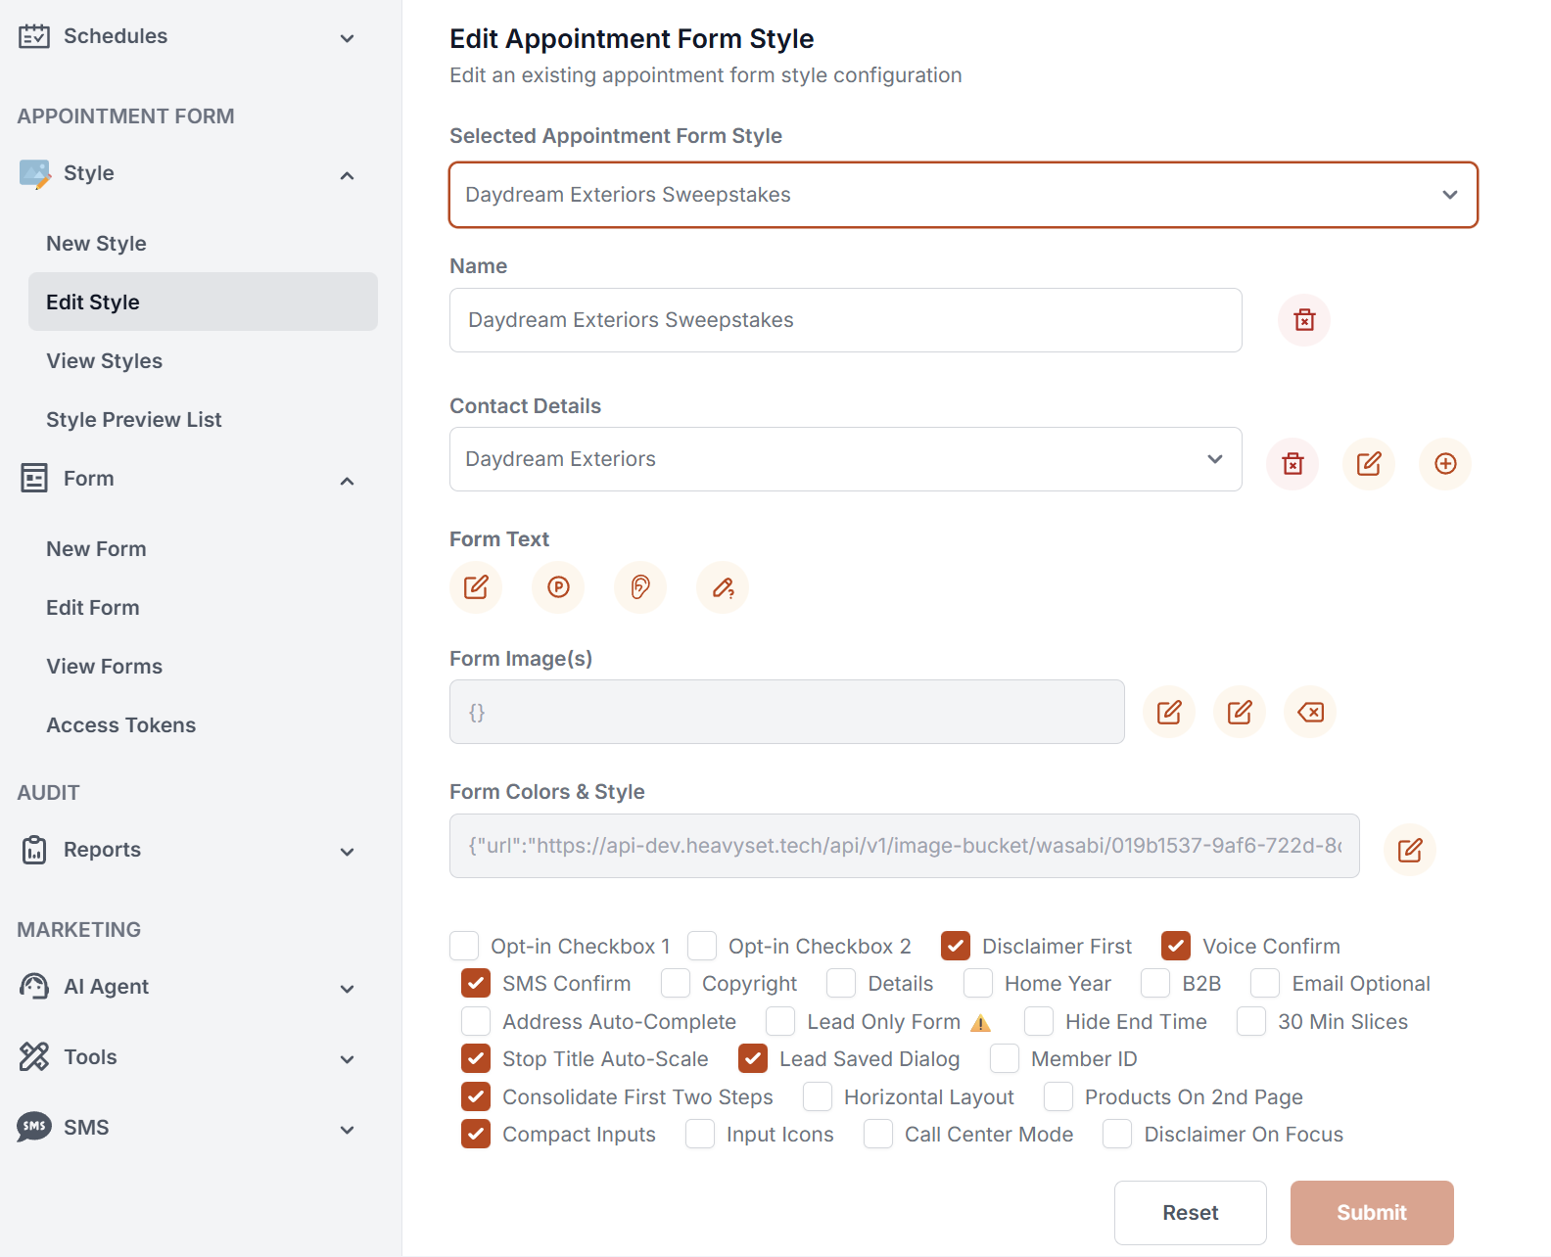
Task: Add new contact details with plus icon
Action: point(1445,464)
